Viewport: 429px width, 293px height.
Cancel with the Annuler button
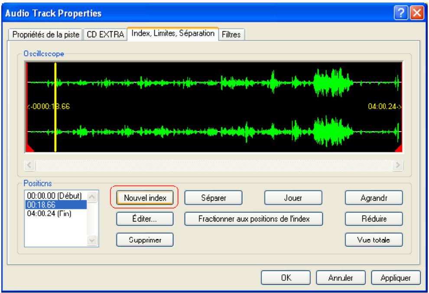[341, 278]
